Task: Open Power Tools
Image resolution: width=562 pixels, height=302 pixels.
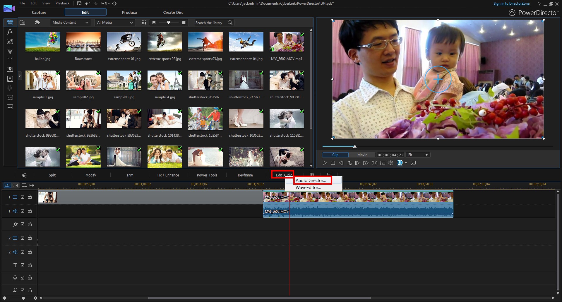Action: click(x=207, y=175)
